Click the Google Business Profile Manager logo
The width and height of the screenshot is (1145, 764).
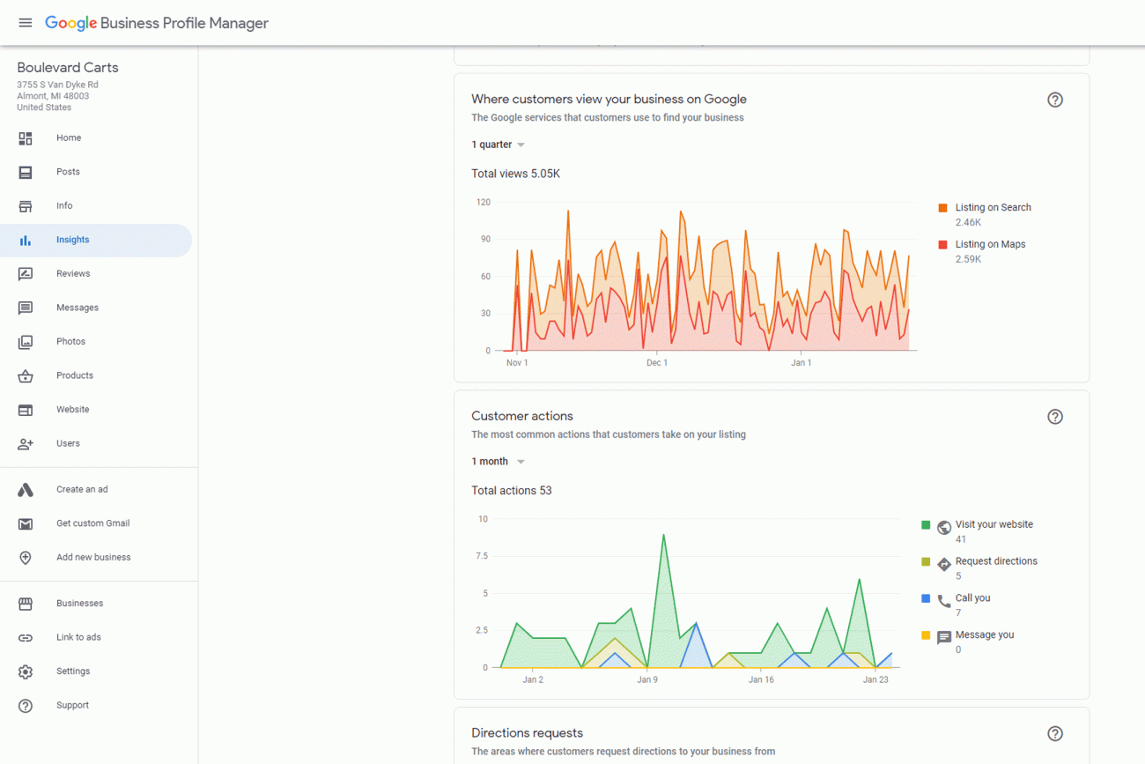157,23
